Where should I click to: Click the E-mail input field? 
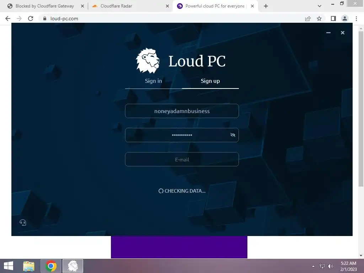(x=182, y=159)
